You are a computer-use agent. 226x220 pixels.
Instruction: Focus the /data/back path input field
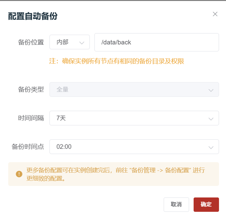(156, 42)
